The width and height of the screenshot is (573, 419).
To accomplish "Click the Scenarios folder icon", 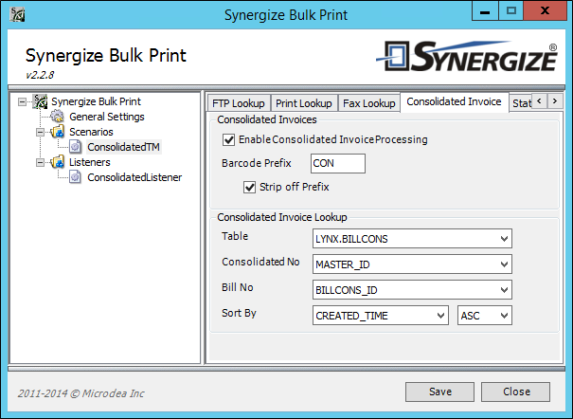I will [58, 132].
